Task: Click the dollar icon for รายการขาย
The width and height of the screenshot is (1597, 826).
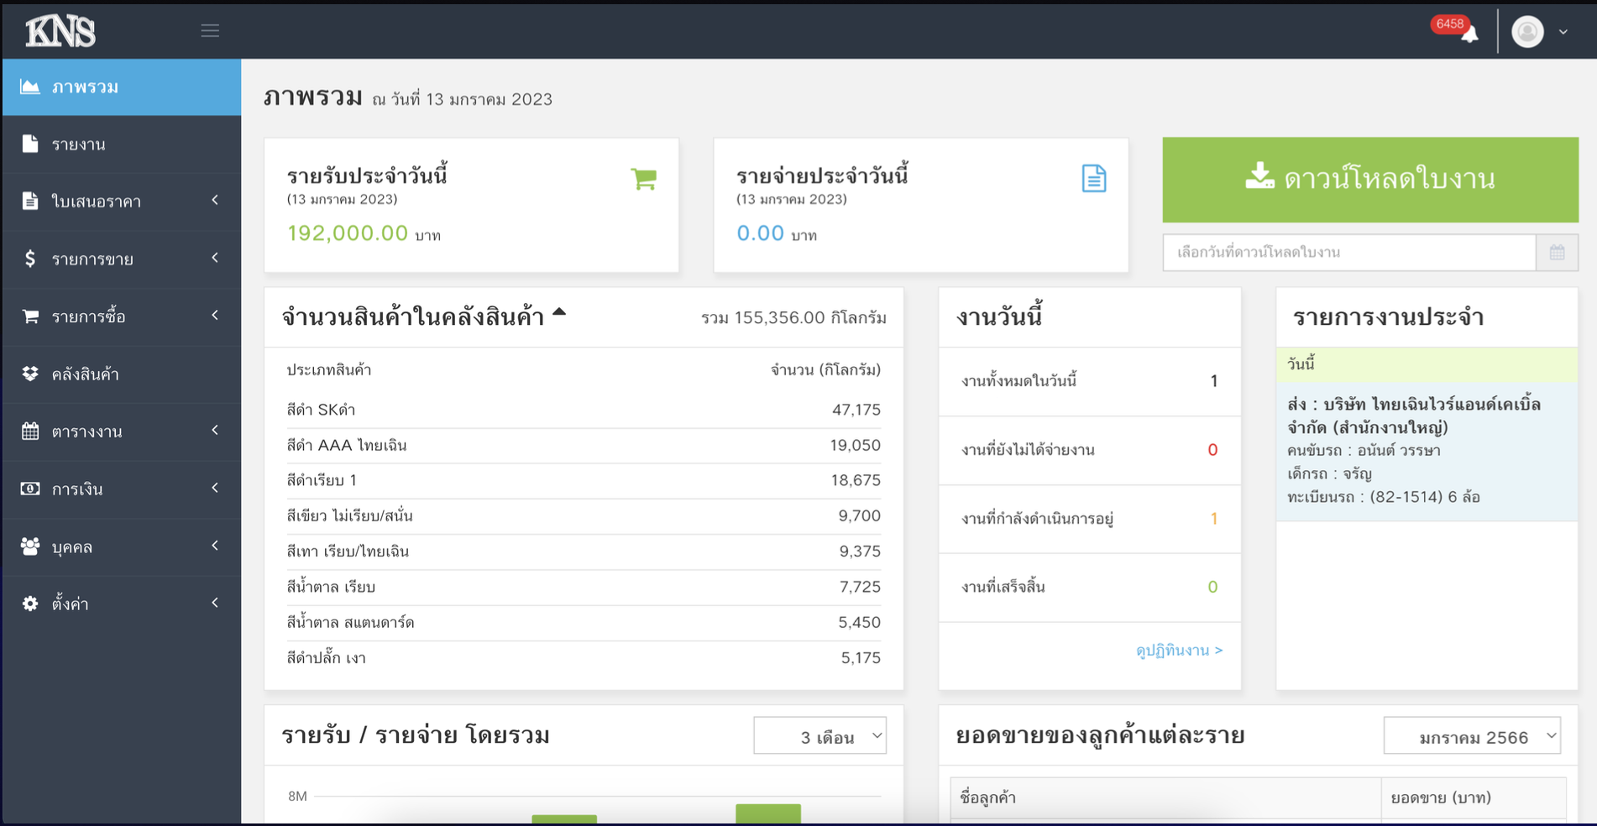Action: [30, 259]
